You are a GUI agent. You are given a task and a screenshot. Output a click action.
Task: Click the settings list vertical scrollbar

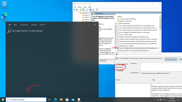tap(160, 23)
